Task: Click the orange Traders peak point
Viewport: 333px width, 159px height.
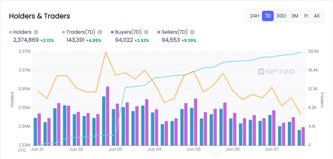Action: tap(106, 52)
